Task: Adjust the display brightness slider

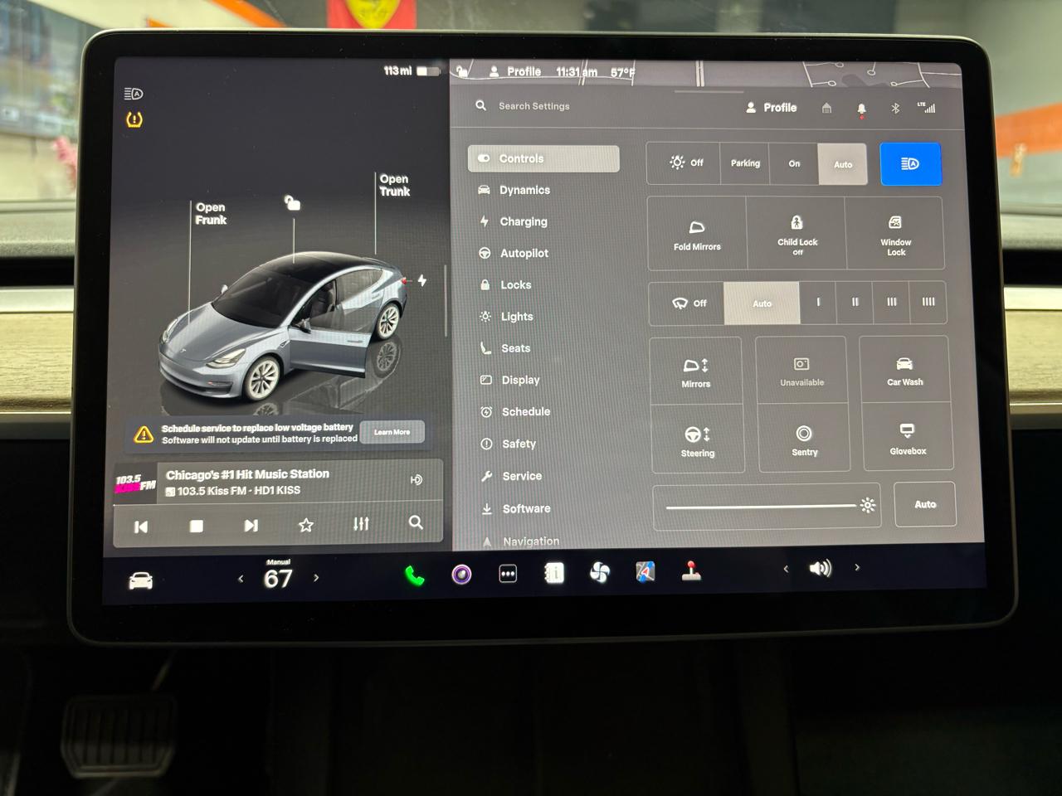Action: pos(762,506)
